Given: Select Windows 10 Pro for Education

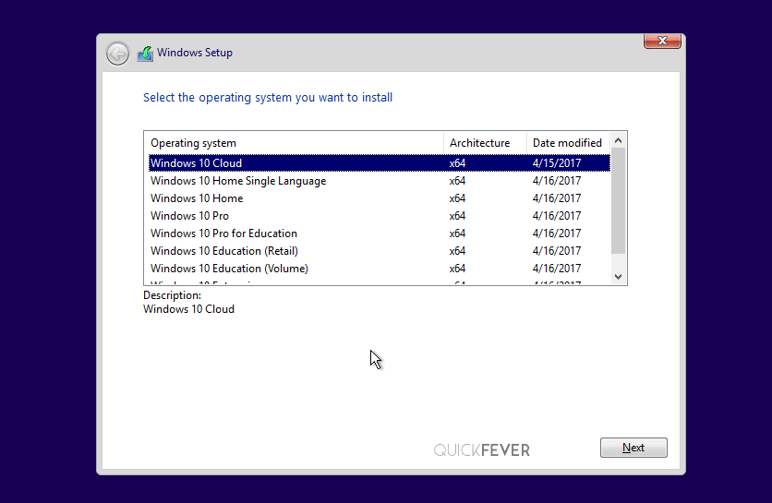Looking at the screenshot, I should pyautogui.click(x=380, y=234).
